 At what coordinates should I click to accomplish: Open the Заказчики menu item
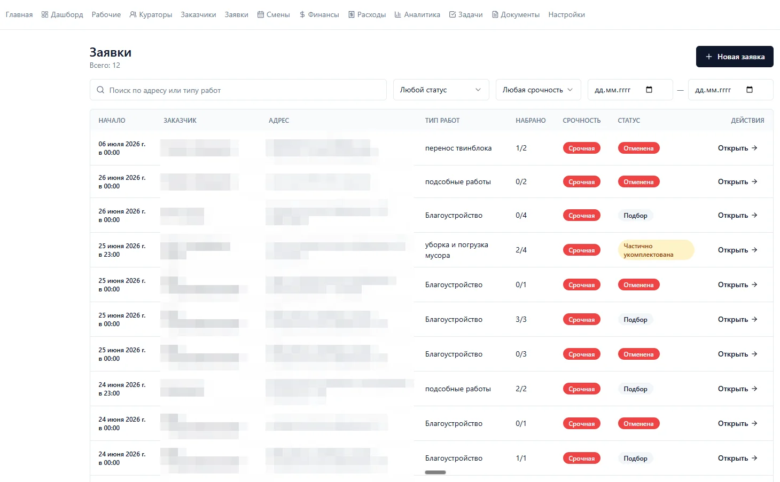198,14
